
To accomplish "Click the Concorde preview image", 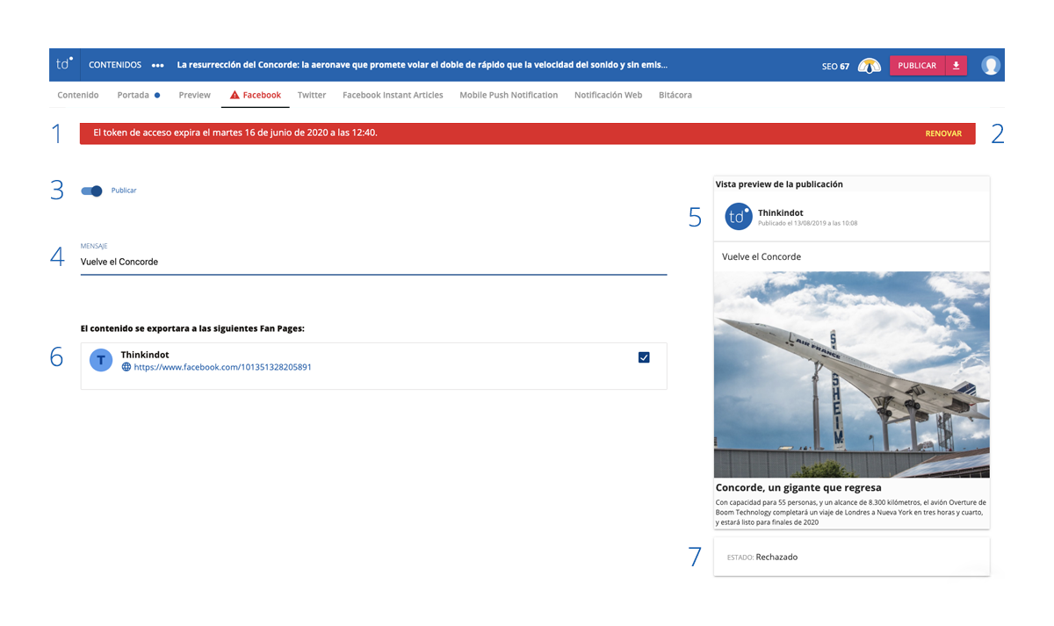I will tap(851, 374).
